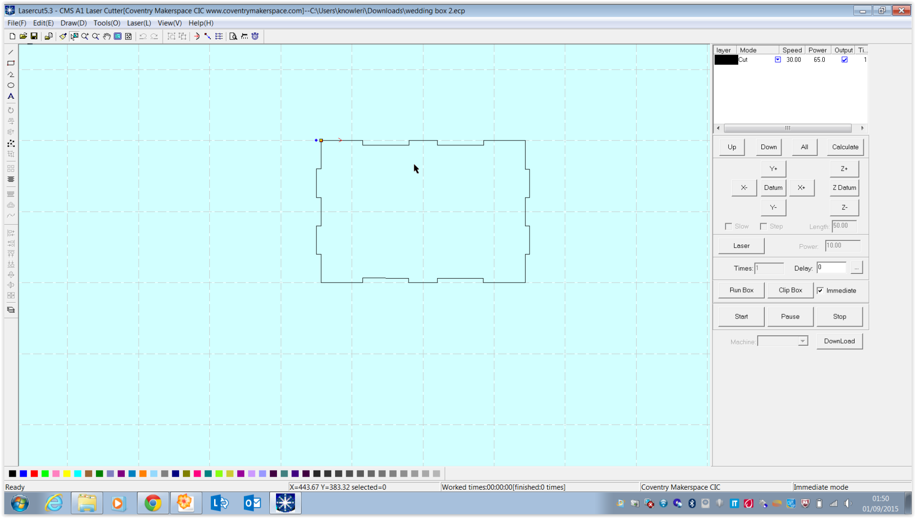Open the Laser menu

tap(138, 23)
